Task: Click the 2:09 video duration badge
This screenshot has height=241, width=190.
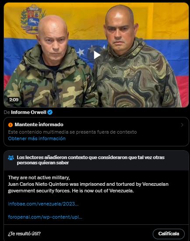Action: (14, 100)
